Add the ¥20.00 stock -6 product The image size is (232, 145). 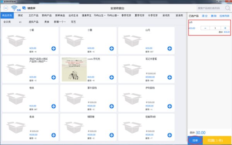point(54,49)
